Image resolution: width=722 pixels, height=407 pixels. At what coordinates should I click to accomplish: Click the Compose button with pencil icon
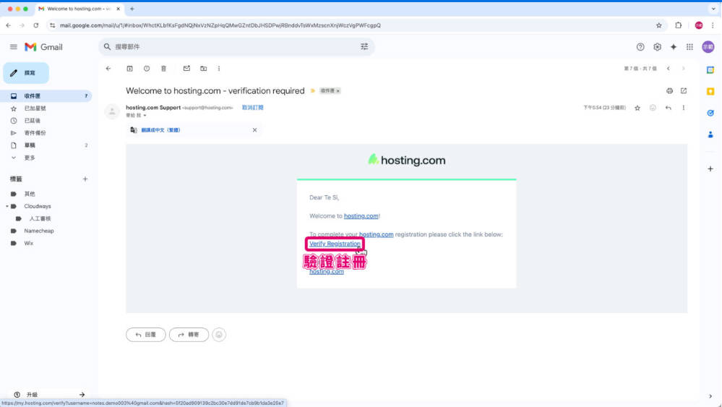(x=26, y=73)
